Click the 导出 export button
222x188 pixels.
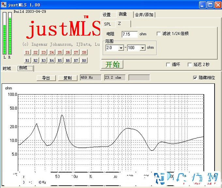[46, 78]
